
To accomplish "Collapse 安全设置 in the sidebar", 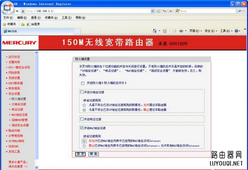I will pos(14,94).
